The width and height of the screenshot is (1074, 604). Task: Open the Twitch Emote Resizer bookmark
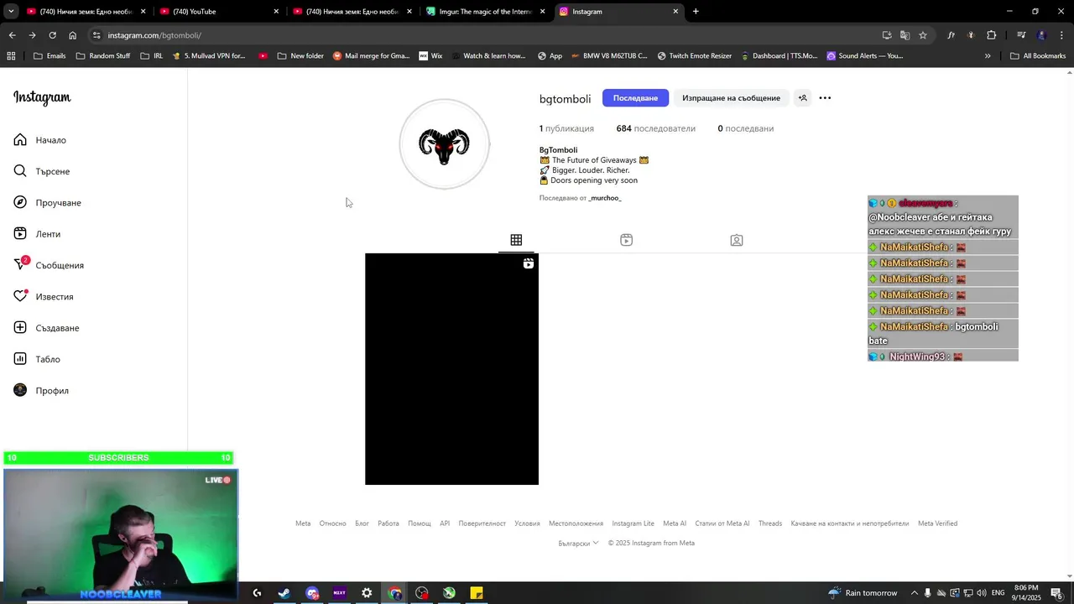[x=695, y=56]
